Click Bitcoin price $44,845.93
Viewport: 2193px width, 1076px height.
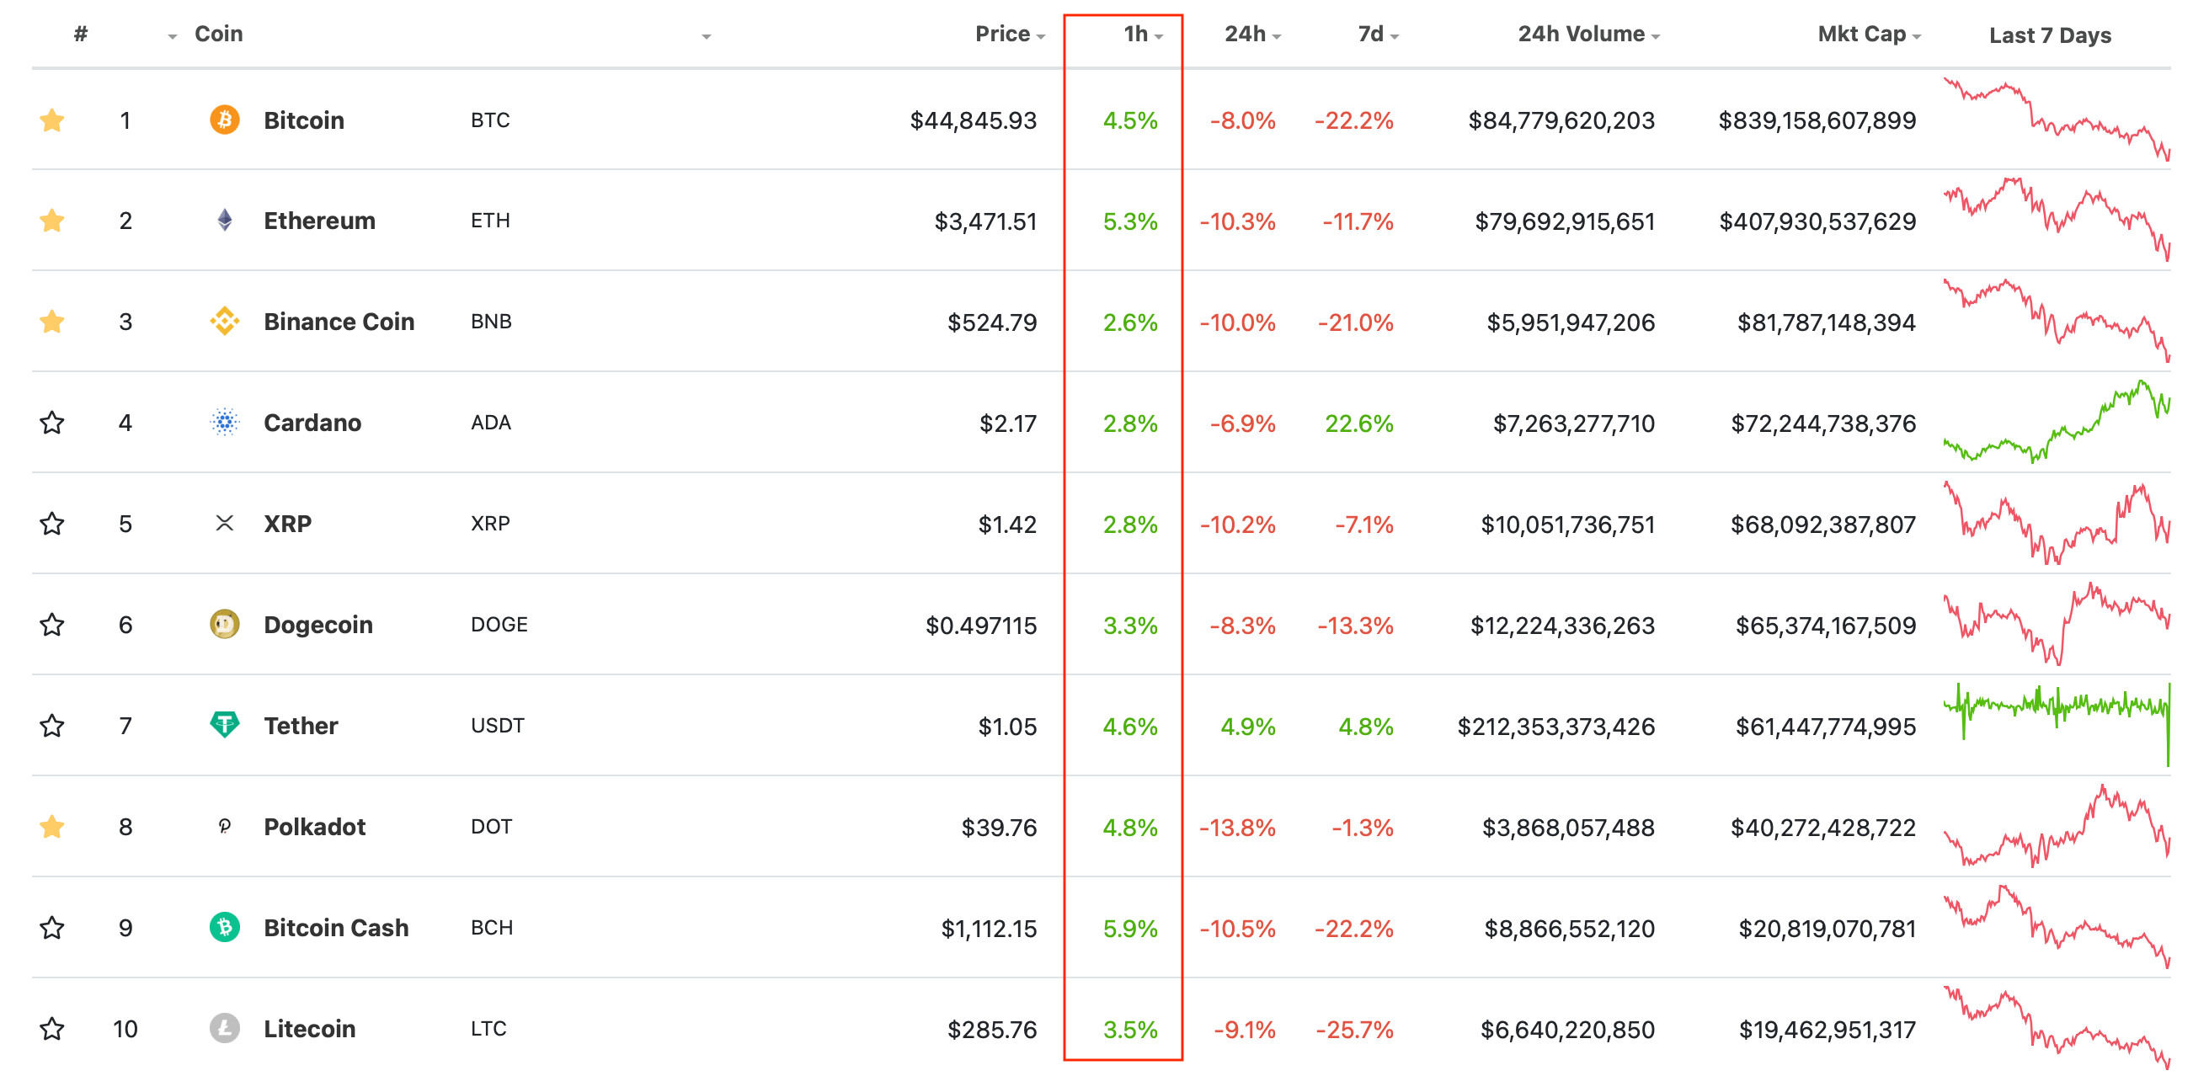[x=973, y=120]
